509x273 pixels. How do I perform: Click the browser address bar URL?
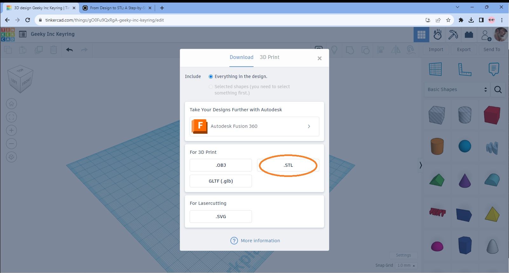(105, 20)
